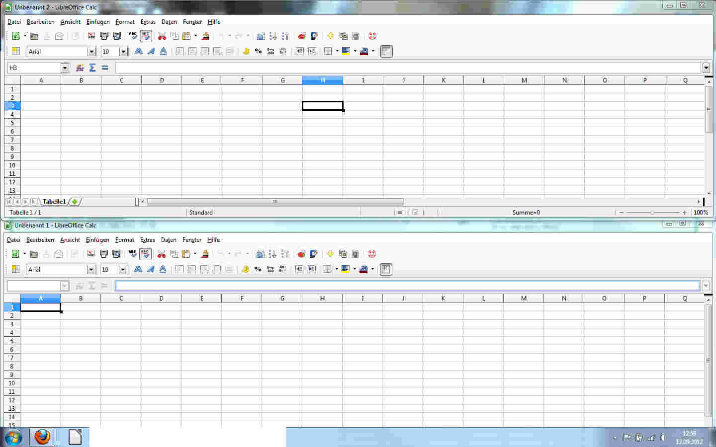
Task: Click Windows Start button
Action: 13,438
